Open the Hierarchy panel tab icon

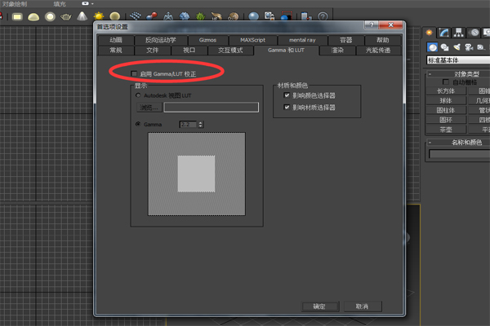pos(460,32)
